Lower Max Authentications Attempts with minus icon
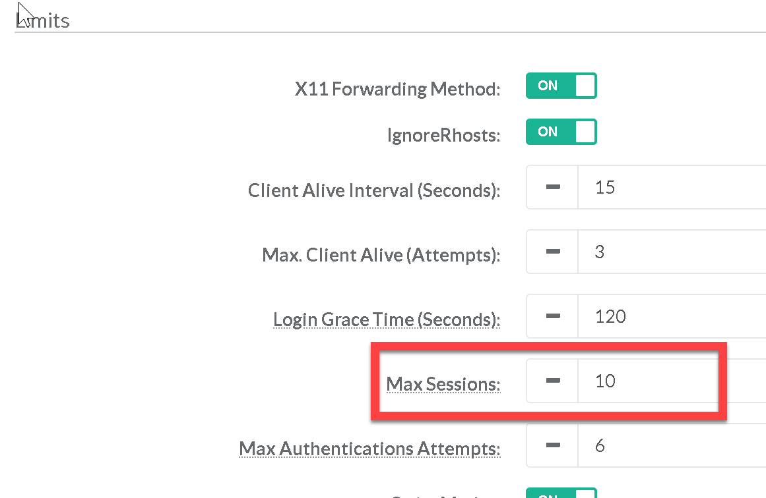This screenshot has width=766, height=498. click(x=553, y=446)
